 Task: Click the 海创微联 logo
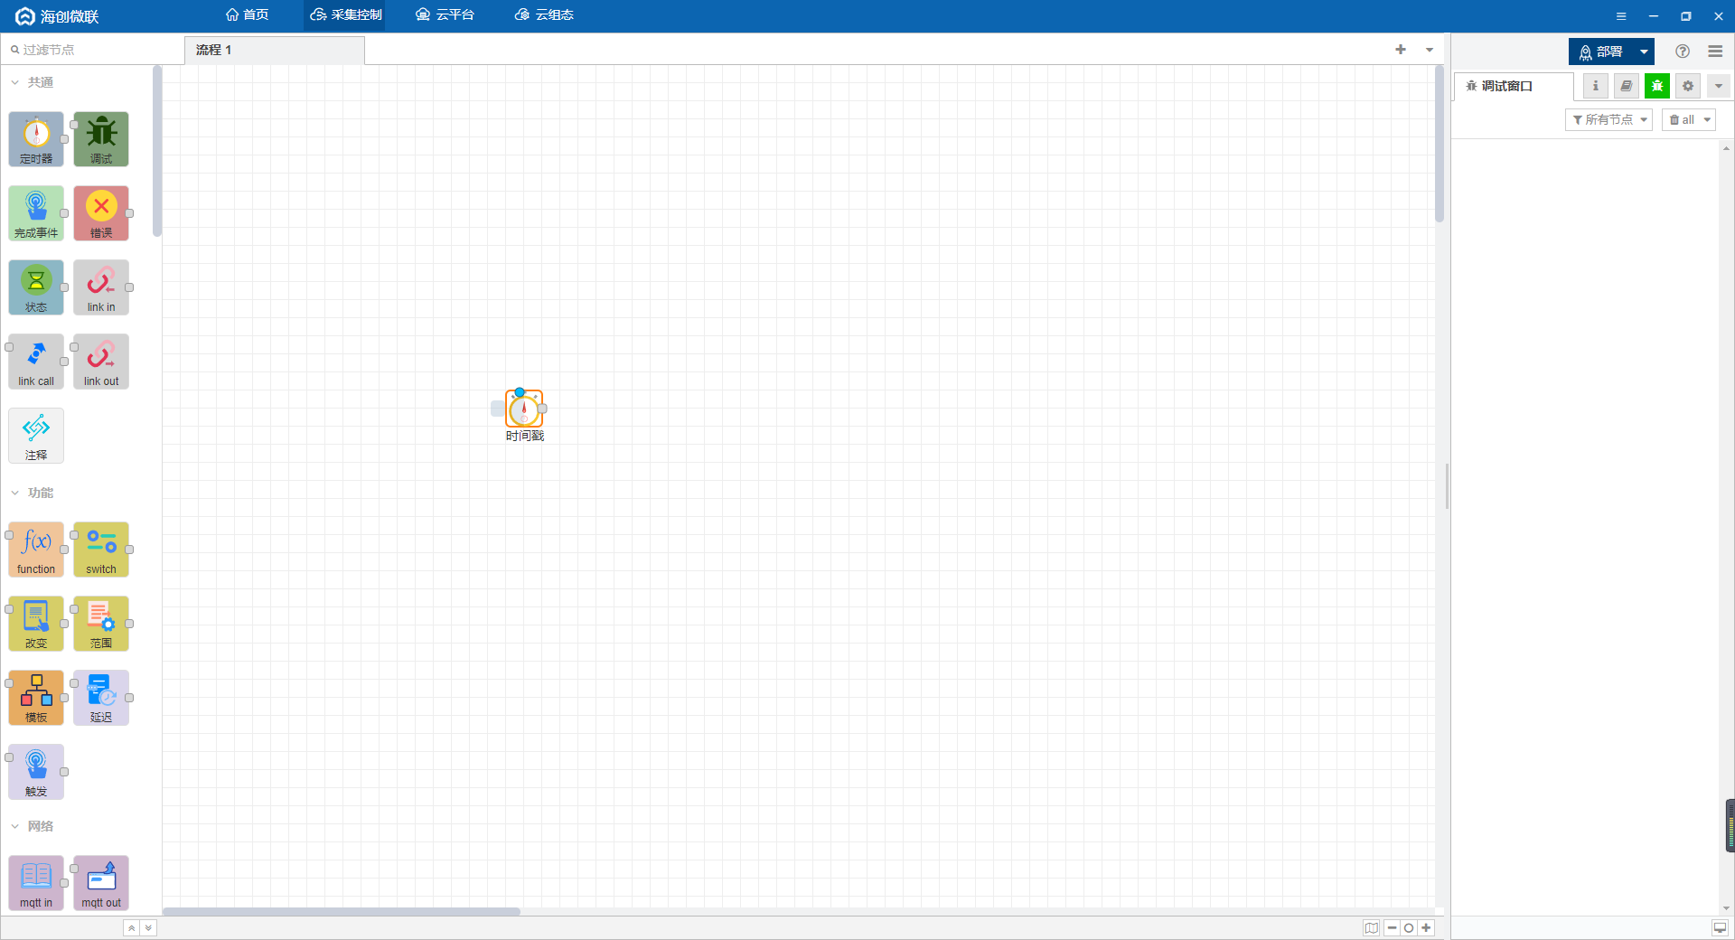tap(57, 16)
